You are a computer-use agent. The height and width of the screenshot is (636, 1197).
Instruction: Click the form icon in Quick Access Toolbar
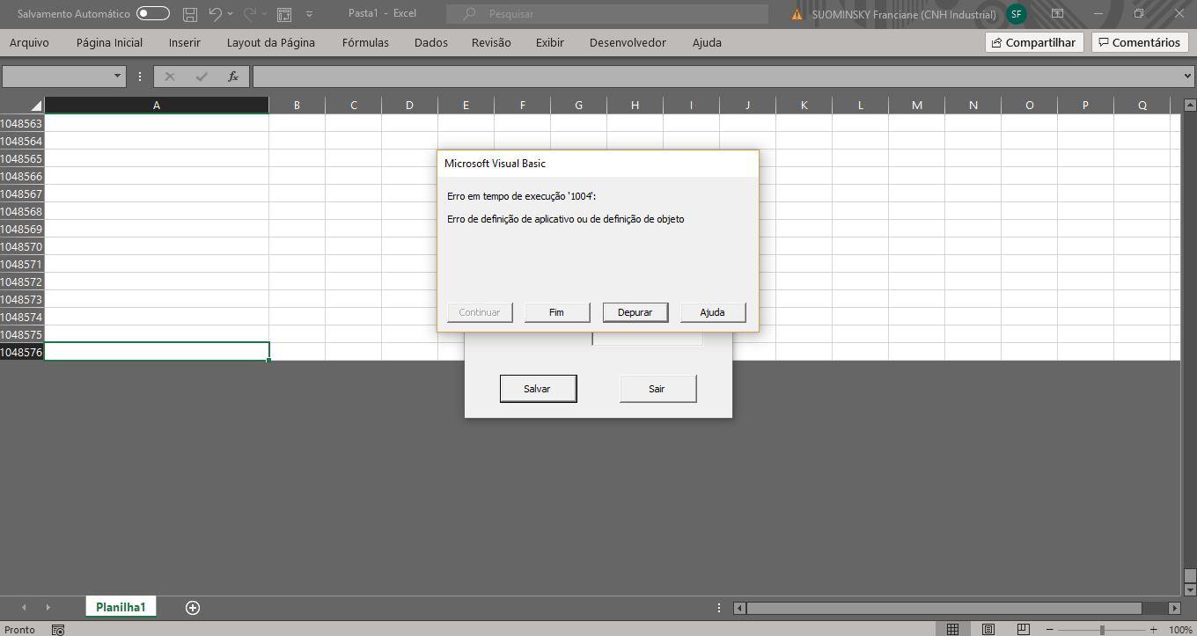point(284,14)
